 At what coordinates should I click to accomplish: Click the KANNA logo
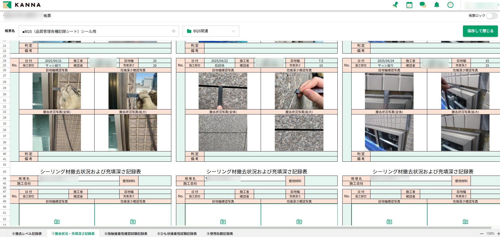(x=22, y=5)
